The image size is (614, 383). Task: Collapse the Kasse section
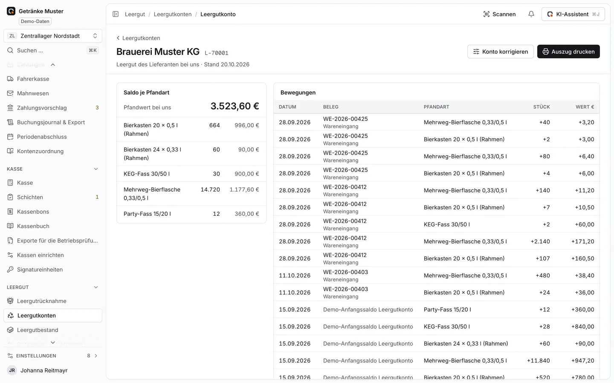pos(96,169)
